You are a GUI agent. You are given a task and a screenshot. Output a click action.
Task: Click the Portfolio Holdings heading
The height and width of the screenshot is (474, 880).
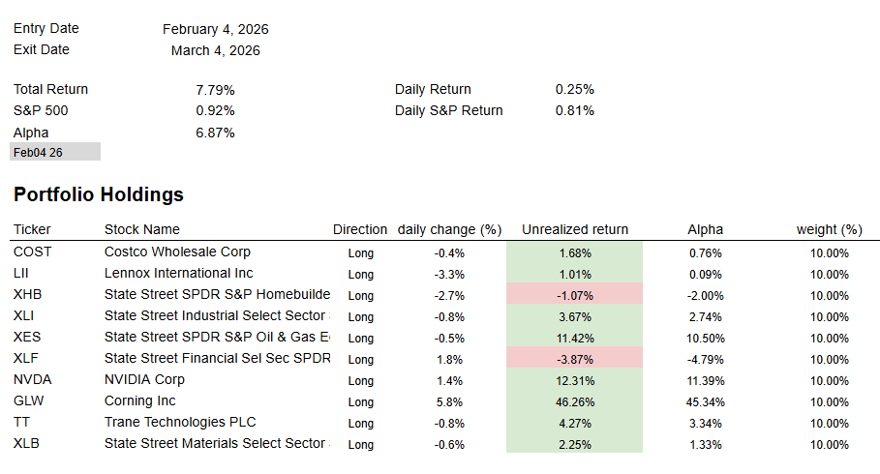(x=99, y=194)
